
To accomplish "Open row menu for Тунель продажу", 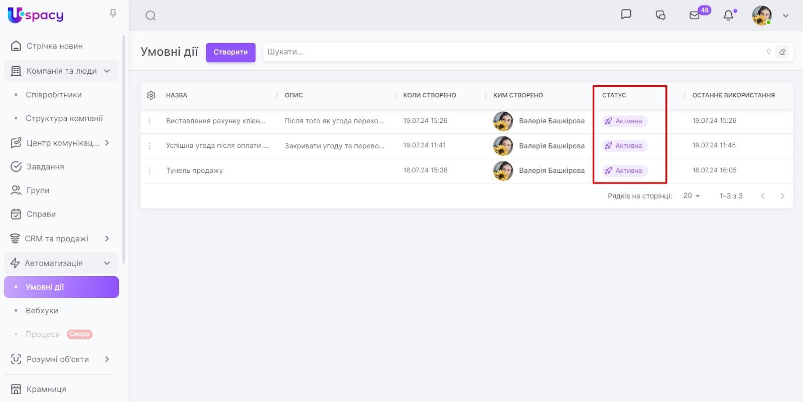I will pos(150,171).
